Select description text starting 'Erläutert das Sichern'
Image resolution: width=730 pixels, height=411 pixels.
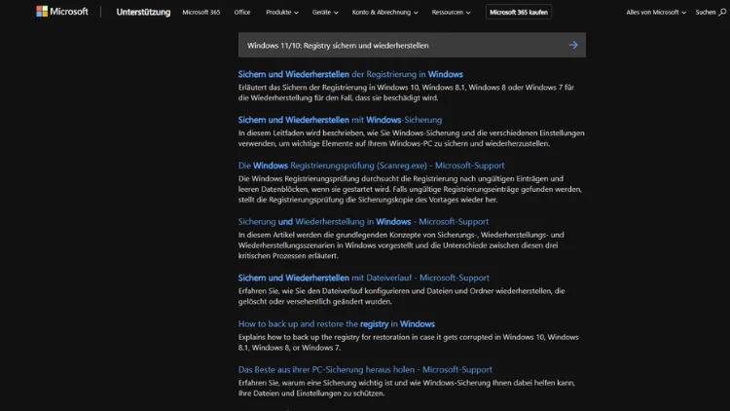pyautogui.click(x=406, y=93)
